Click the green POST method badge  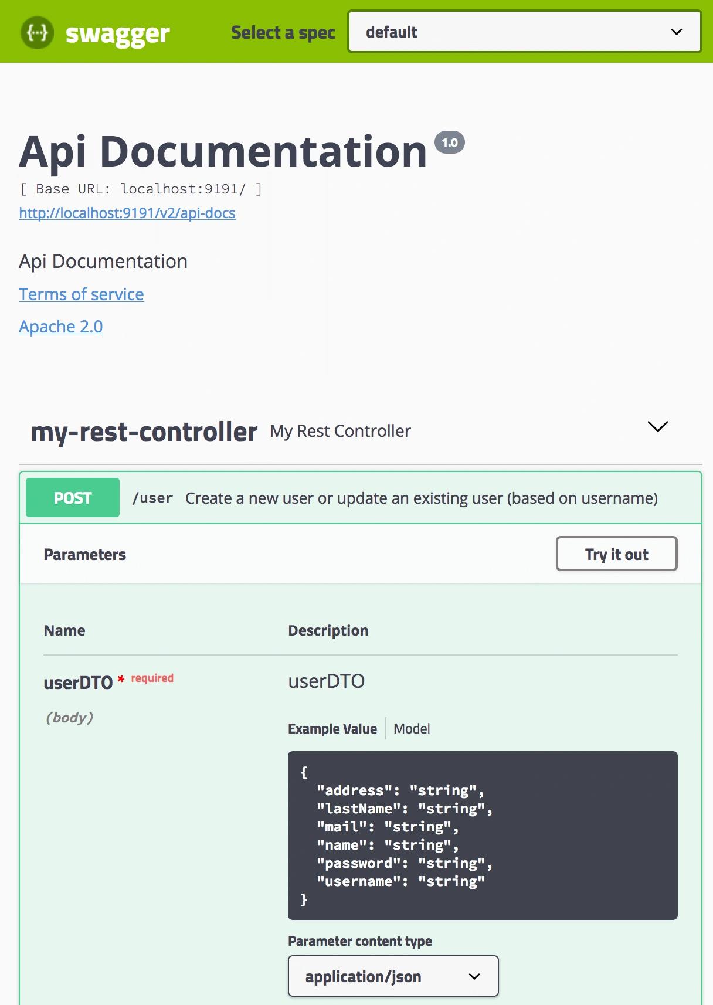pos(73,498)
